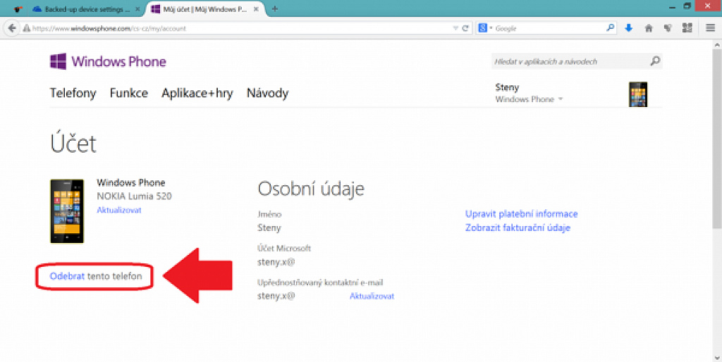Click the Nokia Lumia 520 phone image
Screen dimensions: 722x362
pyautogui.click(x=67, y=211)
